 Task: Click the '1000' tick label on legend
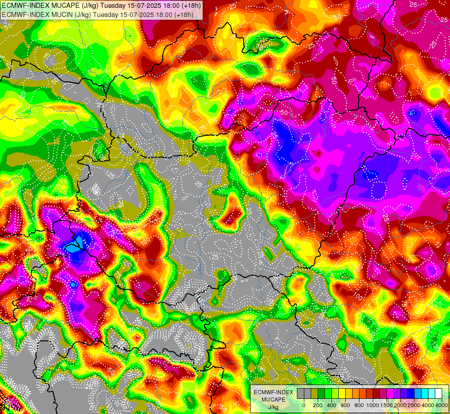coord(373,405)
